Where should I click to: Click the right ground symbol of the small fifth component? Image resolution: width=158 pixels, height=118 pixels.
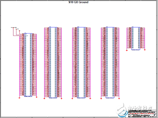pos(145,50)
